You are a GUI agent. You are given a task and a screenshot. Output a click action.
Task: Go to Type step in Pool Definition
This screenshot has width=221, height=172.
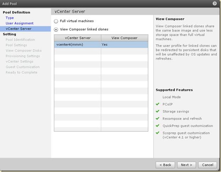click(10, 18)
